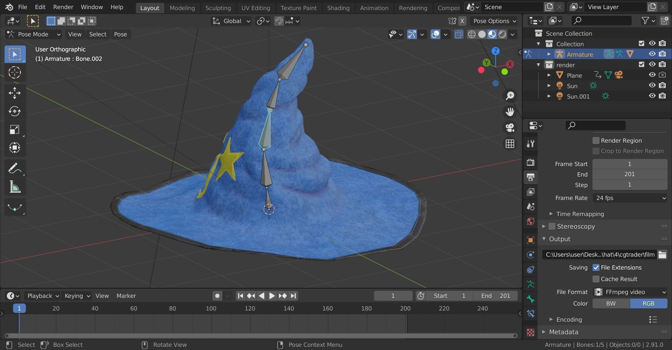Open the Tool properties tab
Screen dimensions: 672x350
(x=531, y=143)
